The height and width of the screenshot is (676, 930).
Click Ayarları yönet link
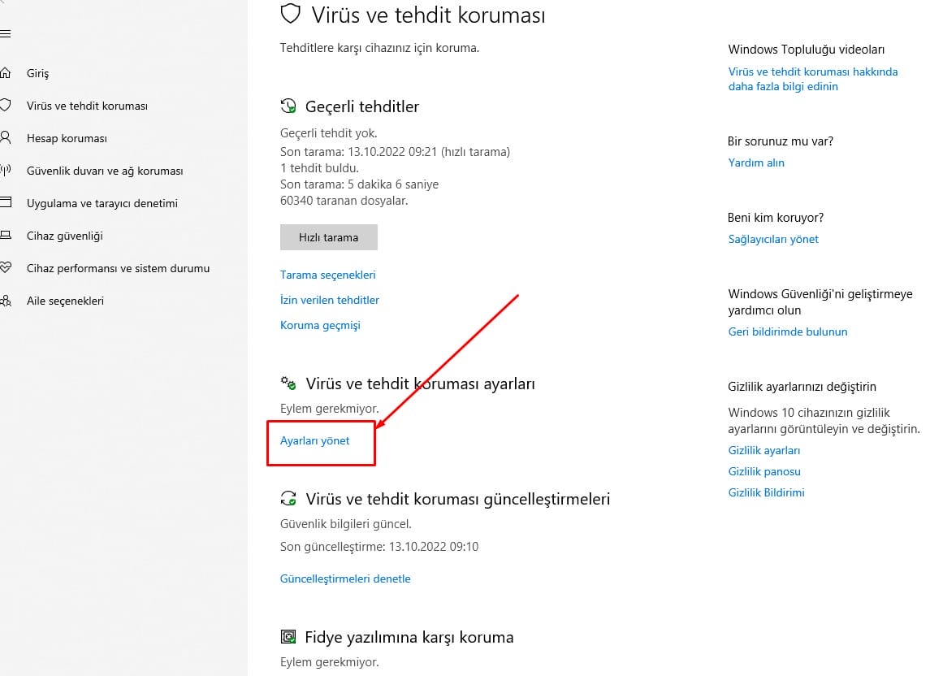point(314,440)
